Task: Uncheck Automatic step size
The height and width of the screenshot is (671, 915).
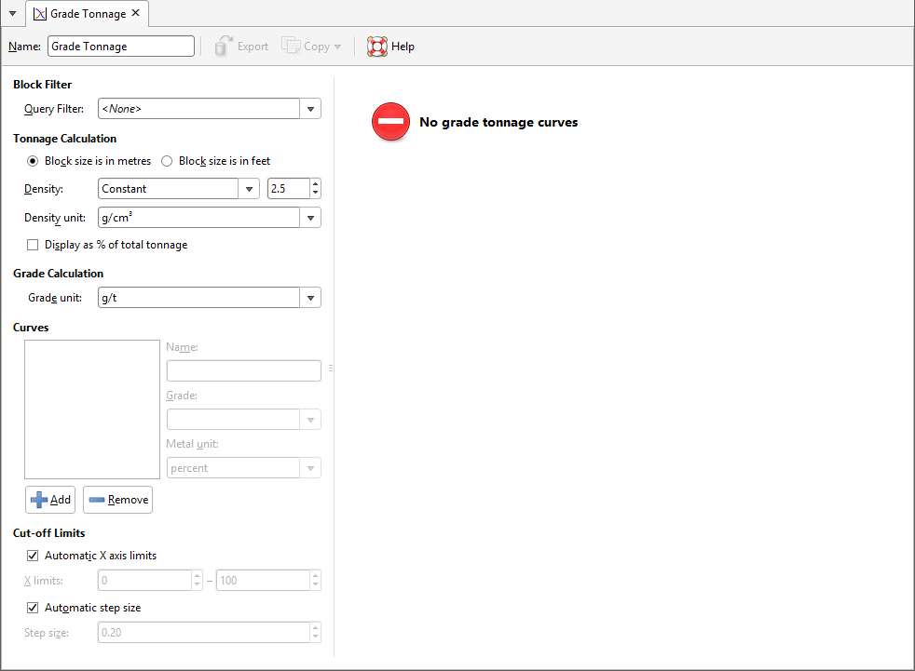Action: (33, 608)
